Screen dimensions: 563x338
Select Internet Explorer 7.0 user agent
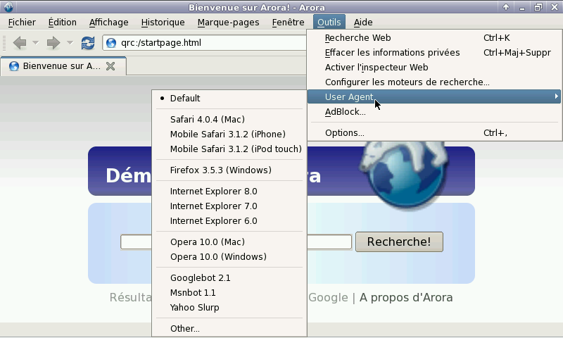pos(229,206)
